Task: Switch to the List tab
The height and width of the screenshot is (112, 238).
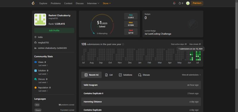Action: [x=109, y=75]
